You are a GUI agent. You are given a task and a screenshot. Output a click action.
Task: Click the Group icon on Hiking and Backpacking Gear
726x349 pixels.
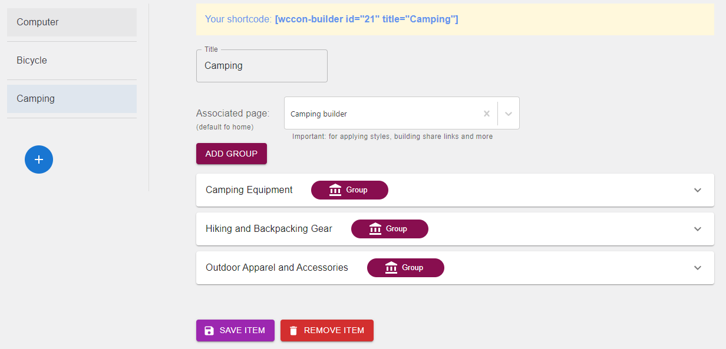click(x=375, y=228)
